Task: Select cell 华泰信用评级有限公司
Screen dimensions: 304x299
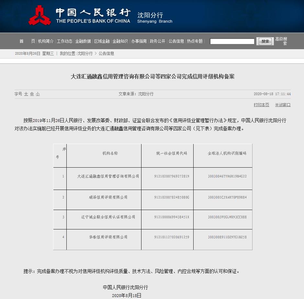Action: (x=108, y=237)
